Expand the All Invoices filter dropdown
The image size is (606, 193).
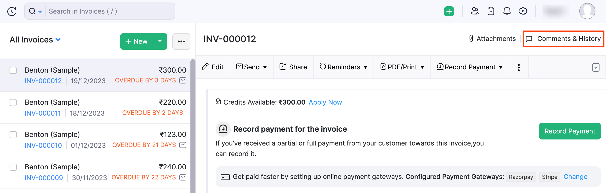coord(58,40)
